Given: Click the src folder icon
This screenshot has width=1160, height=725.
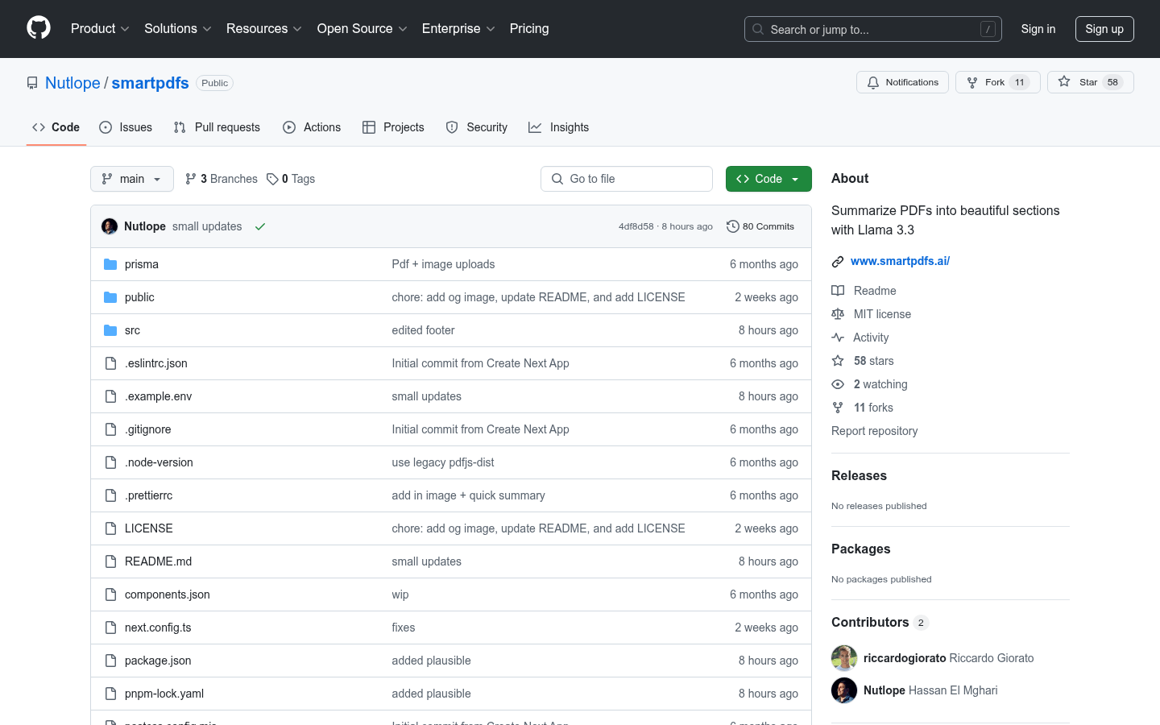Looking at the screenshot, I should coord(110,330).
